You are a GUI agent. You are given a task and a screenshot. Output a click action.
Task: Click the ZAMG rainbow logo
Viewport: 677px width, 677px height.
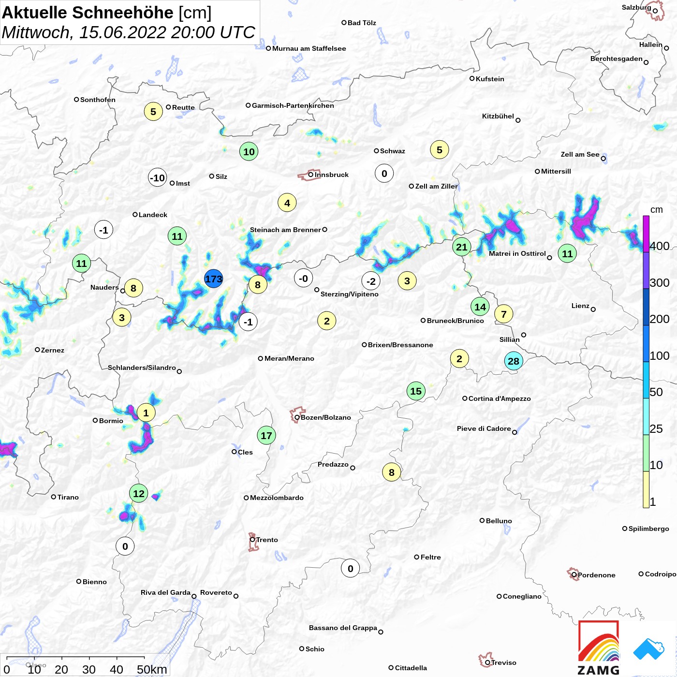click(599, 648)
